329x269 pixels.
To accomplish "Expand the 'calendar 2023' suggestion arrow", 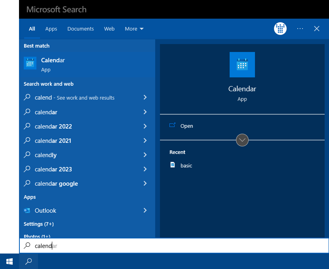I will coord(145,169).
